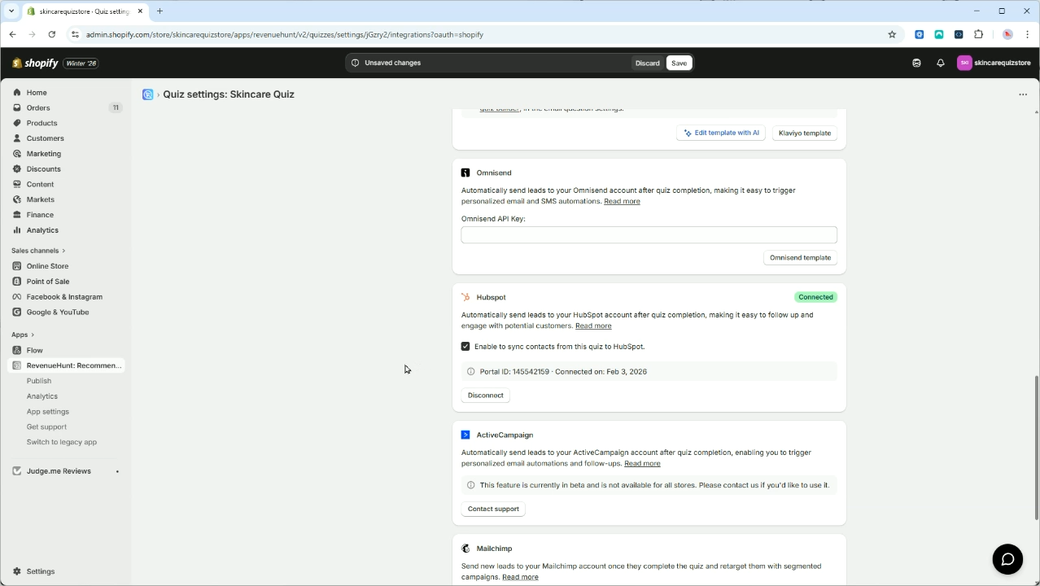Click the Shopify logo in top bar
Image resolution: width=1040 pixels, height=586 pixels.
pyautogui.click(x=35, y=63)
